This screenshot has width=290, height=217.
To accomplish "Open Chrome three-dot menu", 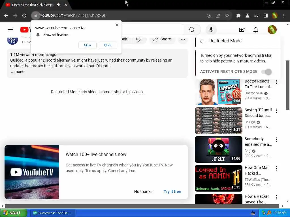I will tap(284, 16).
